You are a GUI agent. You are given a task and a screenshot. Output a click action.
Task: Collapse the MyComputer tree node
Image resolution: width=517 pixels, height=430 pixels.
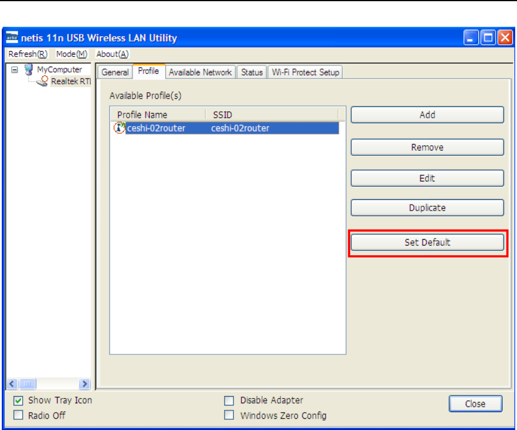(14, 70)
